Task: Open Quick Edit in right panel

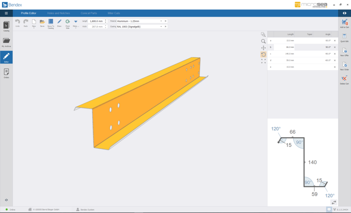Action: pos(344,37)
